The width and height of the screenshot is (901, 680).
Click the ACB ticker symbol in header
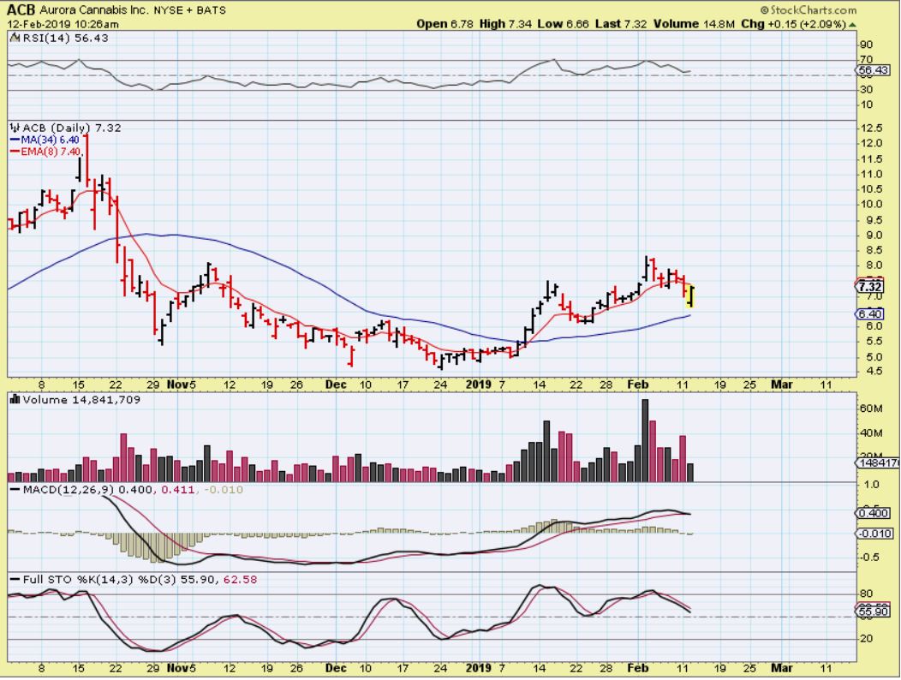21,9
